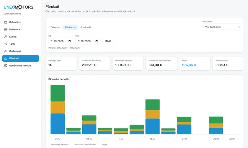Click Izmaksāts darbiniekiem value 673,00 €

[155, 65]
